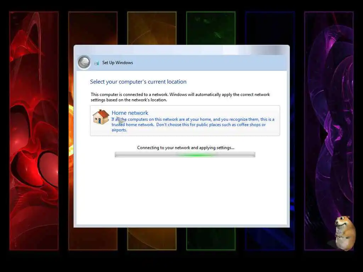
Task: Click the Set Up Windows title icon
Action: point(97,63)
